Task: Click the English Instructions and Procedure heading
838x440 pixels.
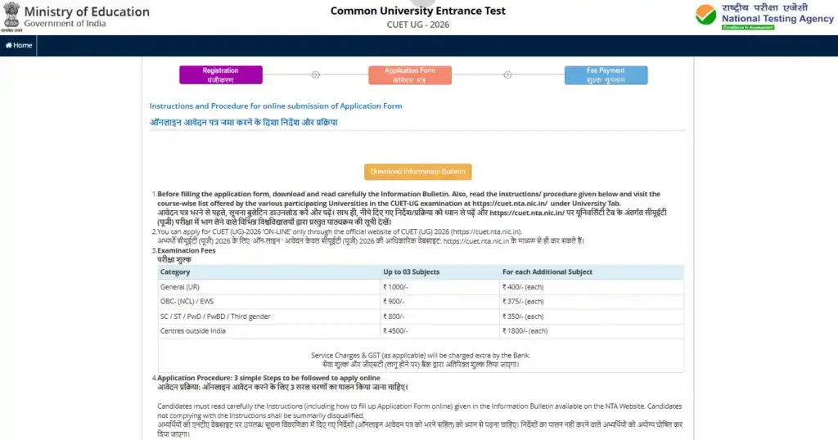Action: click(275, 106)
